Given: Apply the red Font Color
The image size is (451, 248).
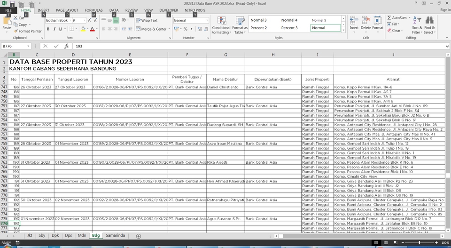Looking at the screenshot, I should (x=92, y=29).
